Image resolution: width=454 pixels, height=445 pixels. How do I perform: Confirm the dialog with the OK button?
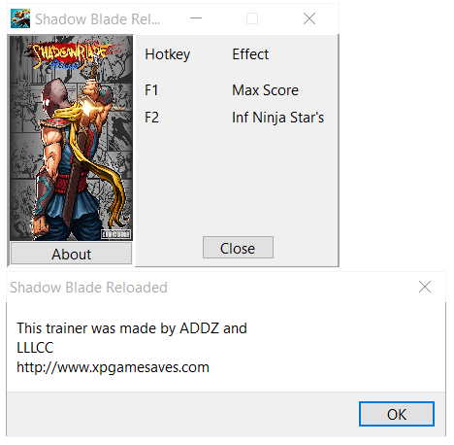coord(397,414)
